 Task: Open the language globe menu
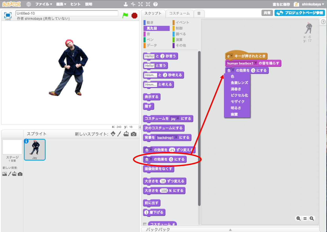29,4
